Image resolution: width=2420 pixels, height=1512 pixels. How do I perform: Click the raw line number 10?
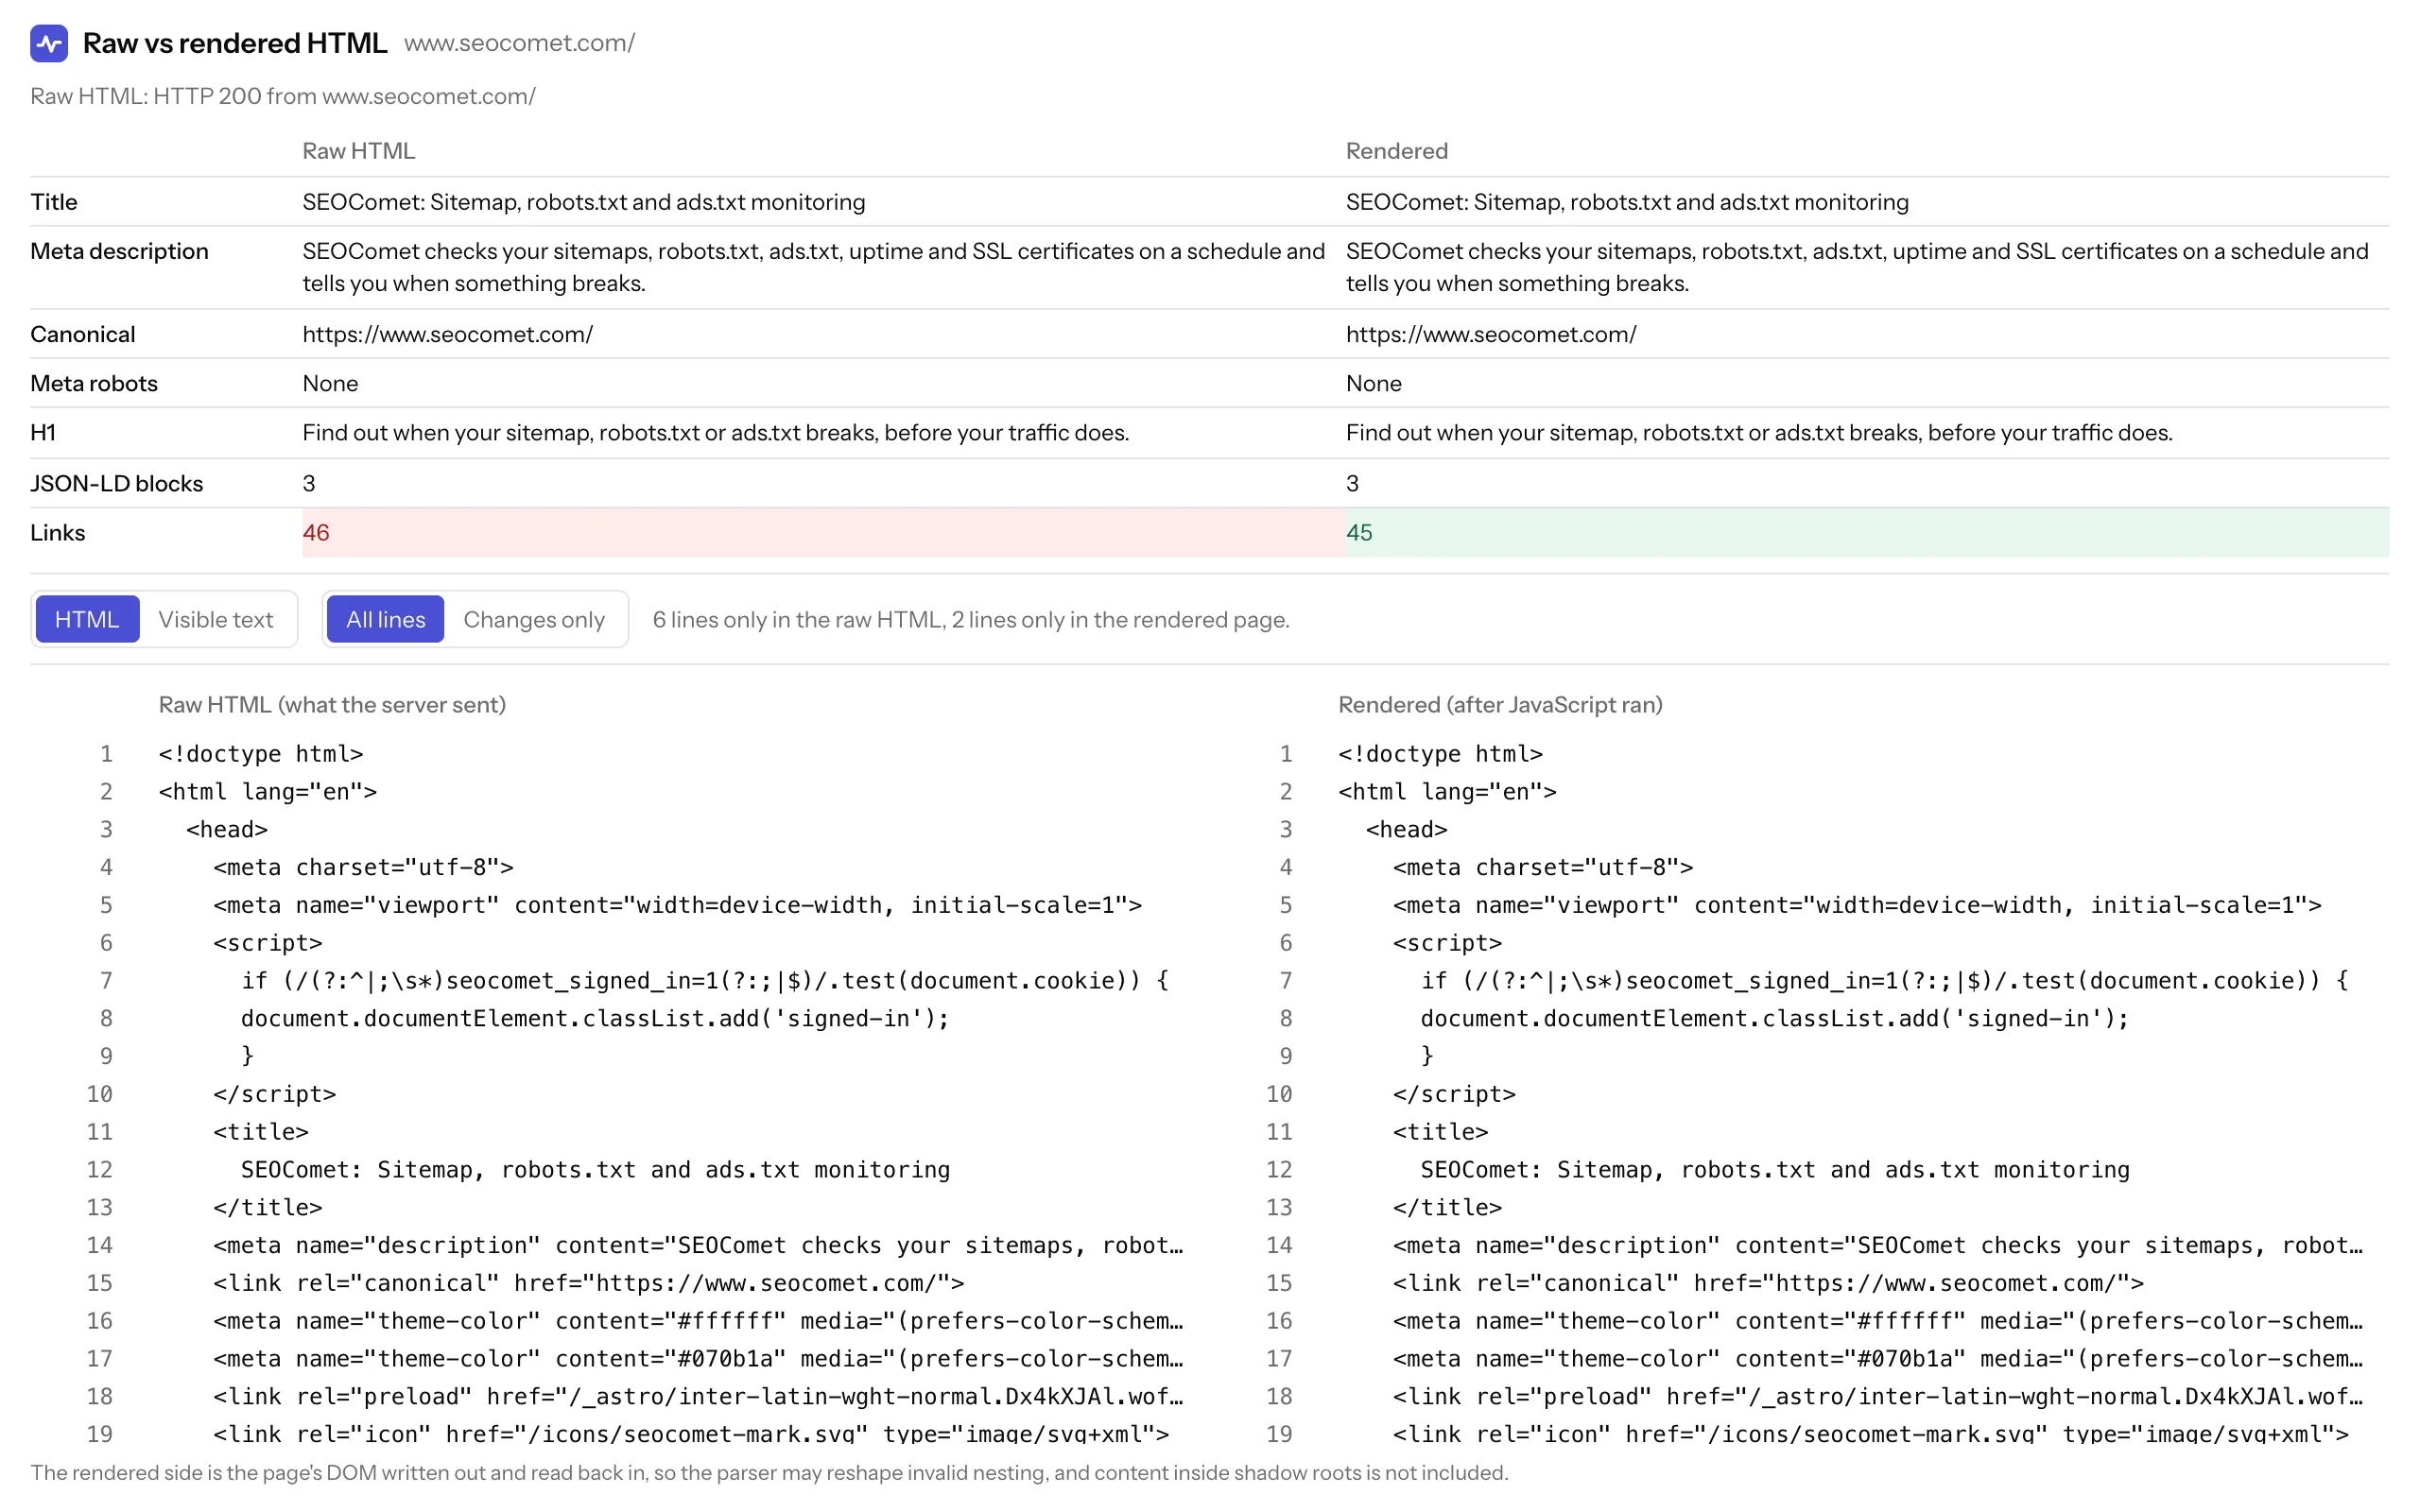click(x=99, y=1093)
